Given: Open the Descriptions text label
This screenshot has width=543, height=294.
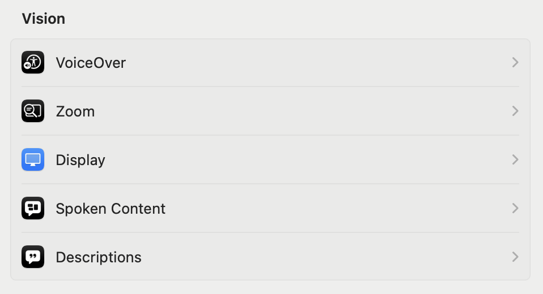Looking at the screenshot, I should click(x=99, y=257).
